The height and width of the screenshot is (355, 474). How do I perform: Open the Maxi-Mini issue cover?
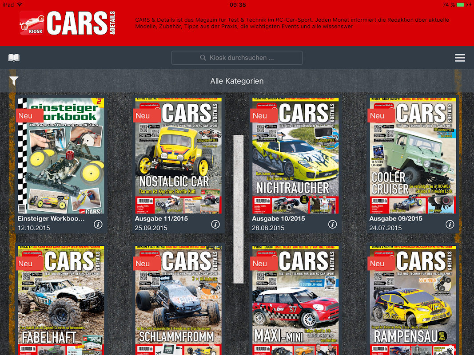[295, 300]
